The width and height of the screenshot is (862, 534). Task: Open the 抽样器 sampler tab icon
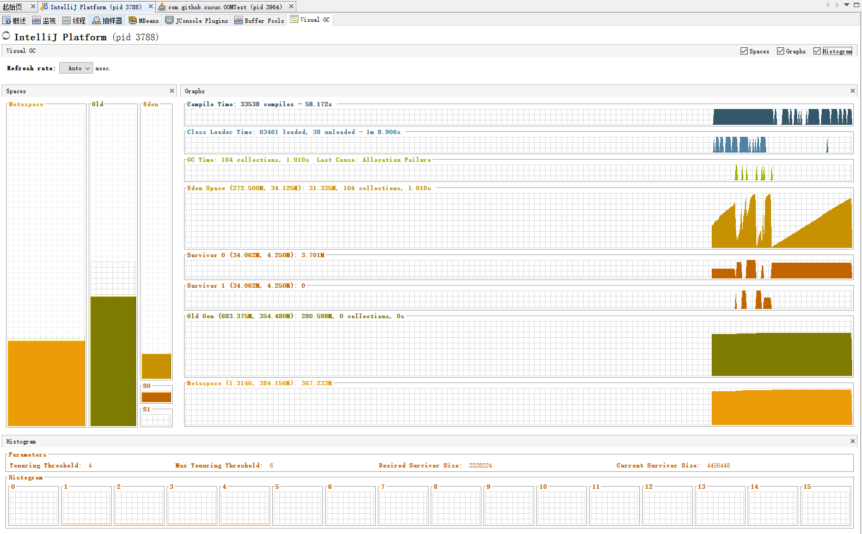[96, 21]
